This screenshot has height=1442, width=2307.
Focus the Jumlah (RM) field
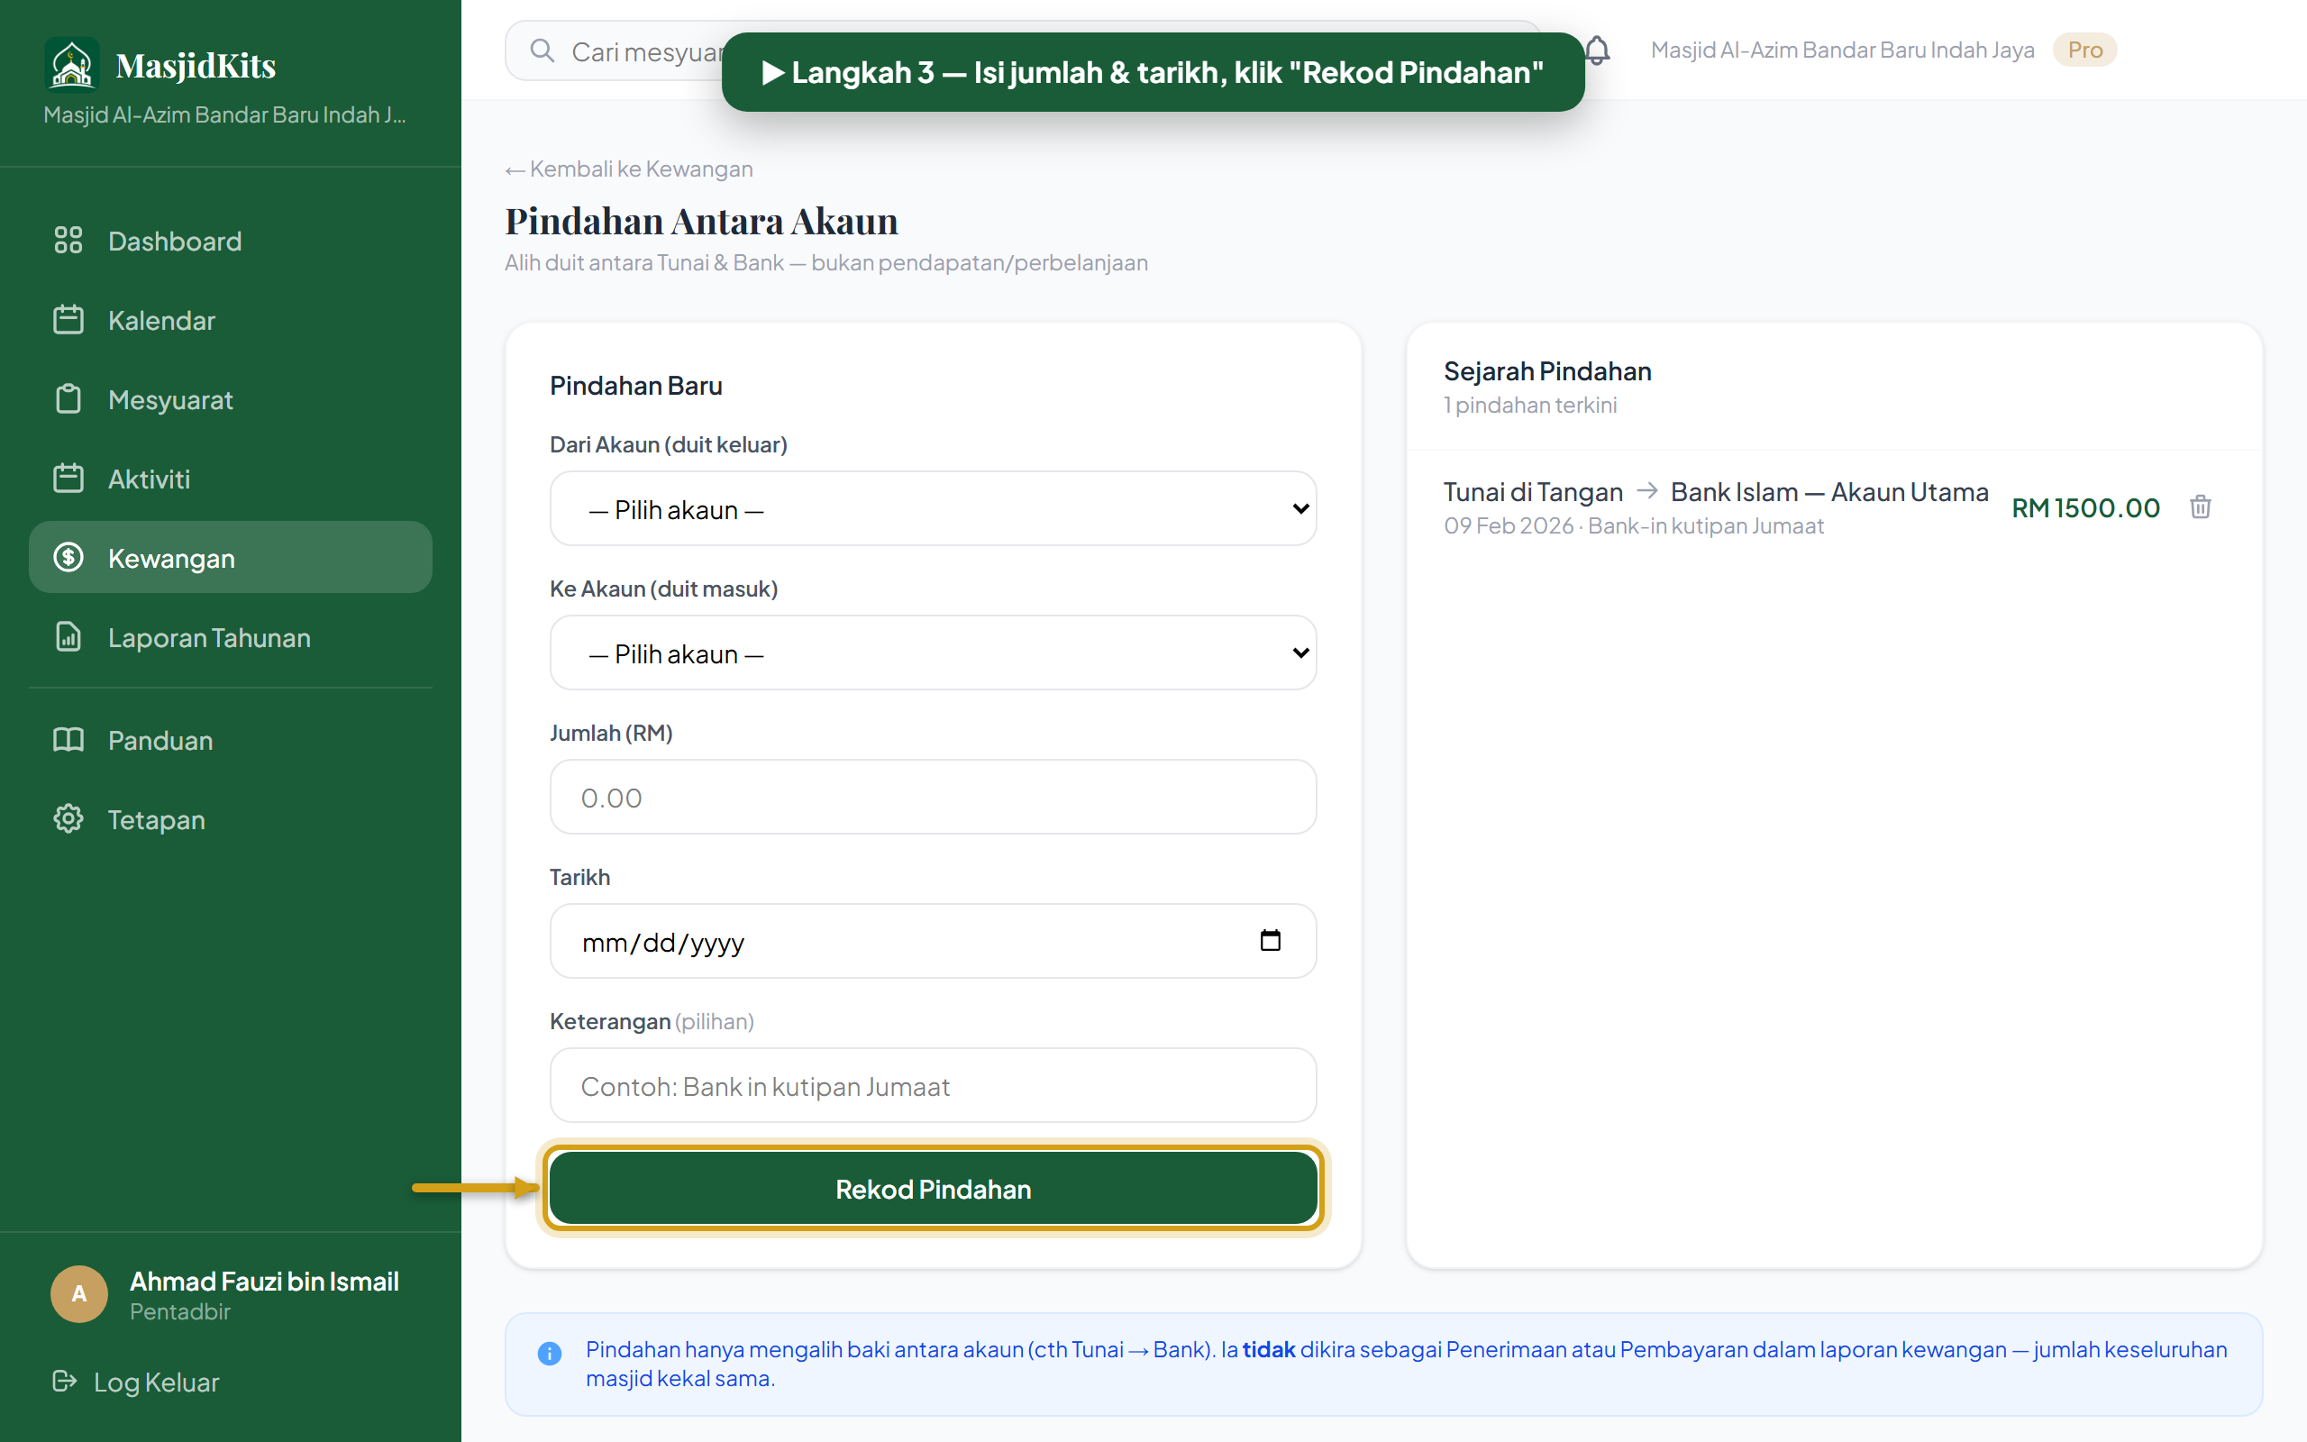(934, 798)
